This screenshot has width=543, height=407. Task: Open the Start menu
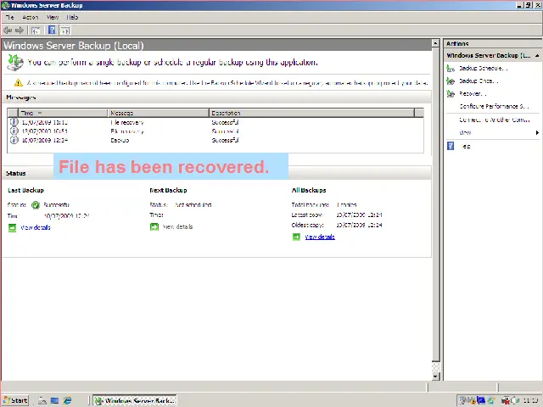pos(15,400)
